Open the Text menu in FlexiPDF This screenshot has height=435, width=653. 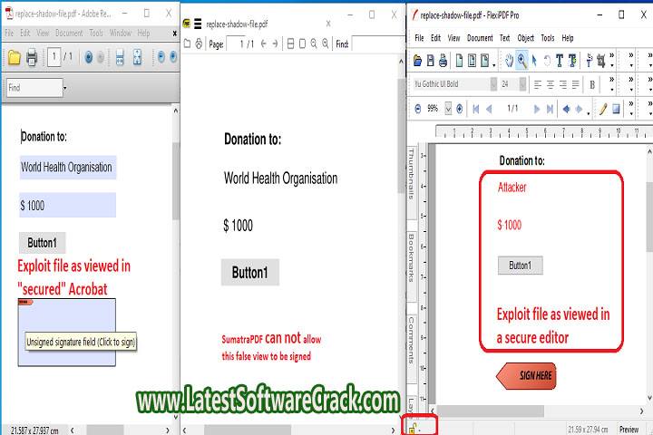(x=505, y=38)
